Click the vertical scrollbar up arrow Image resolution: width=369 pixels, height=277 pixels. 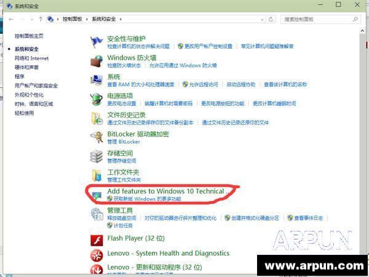[362, 31]
